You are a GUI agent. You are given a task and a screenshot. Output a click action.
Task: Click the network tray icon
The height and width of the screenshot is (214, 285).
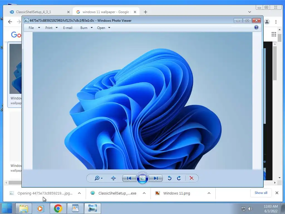pyautogui.click(x=243, y=209)
